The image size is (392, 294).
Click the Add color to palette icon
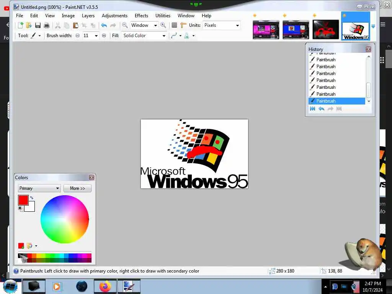point(21,246)
